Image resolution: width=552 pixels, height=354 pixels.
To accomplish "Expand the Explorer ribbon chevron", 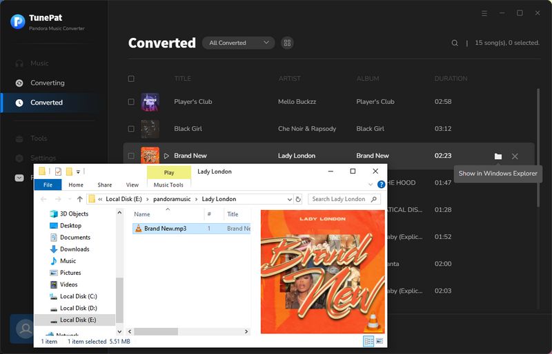I will (371, 184).
